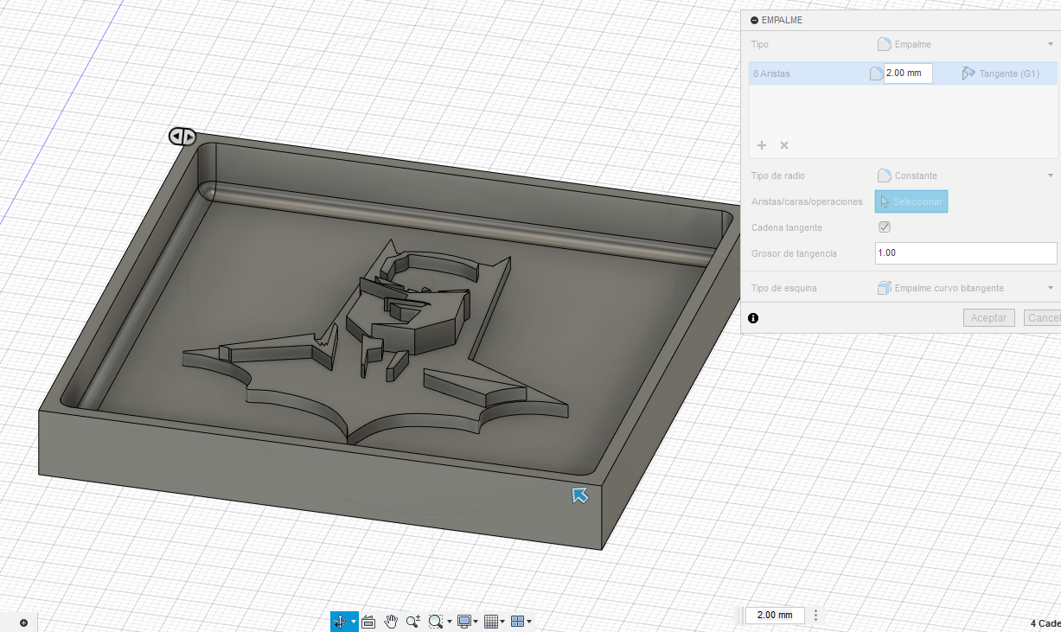Viewport: 1061px width, 632px height.
Task: Click the Zoom Window fit icon
Action: click(x=435, y=621)
